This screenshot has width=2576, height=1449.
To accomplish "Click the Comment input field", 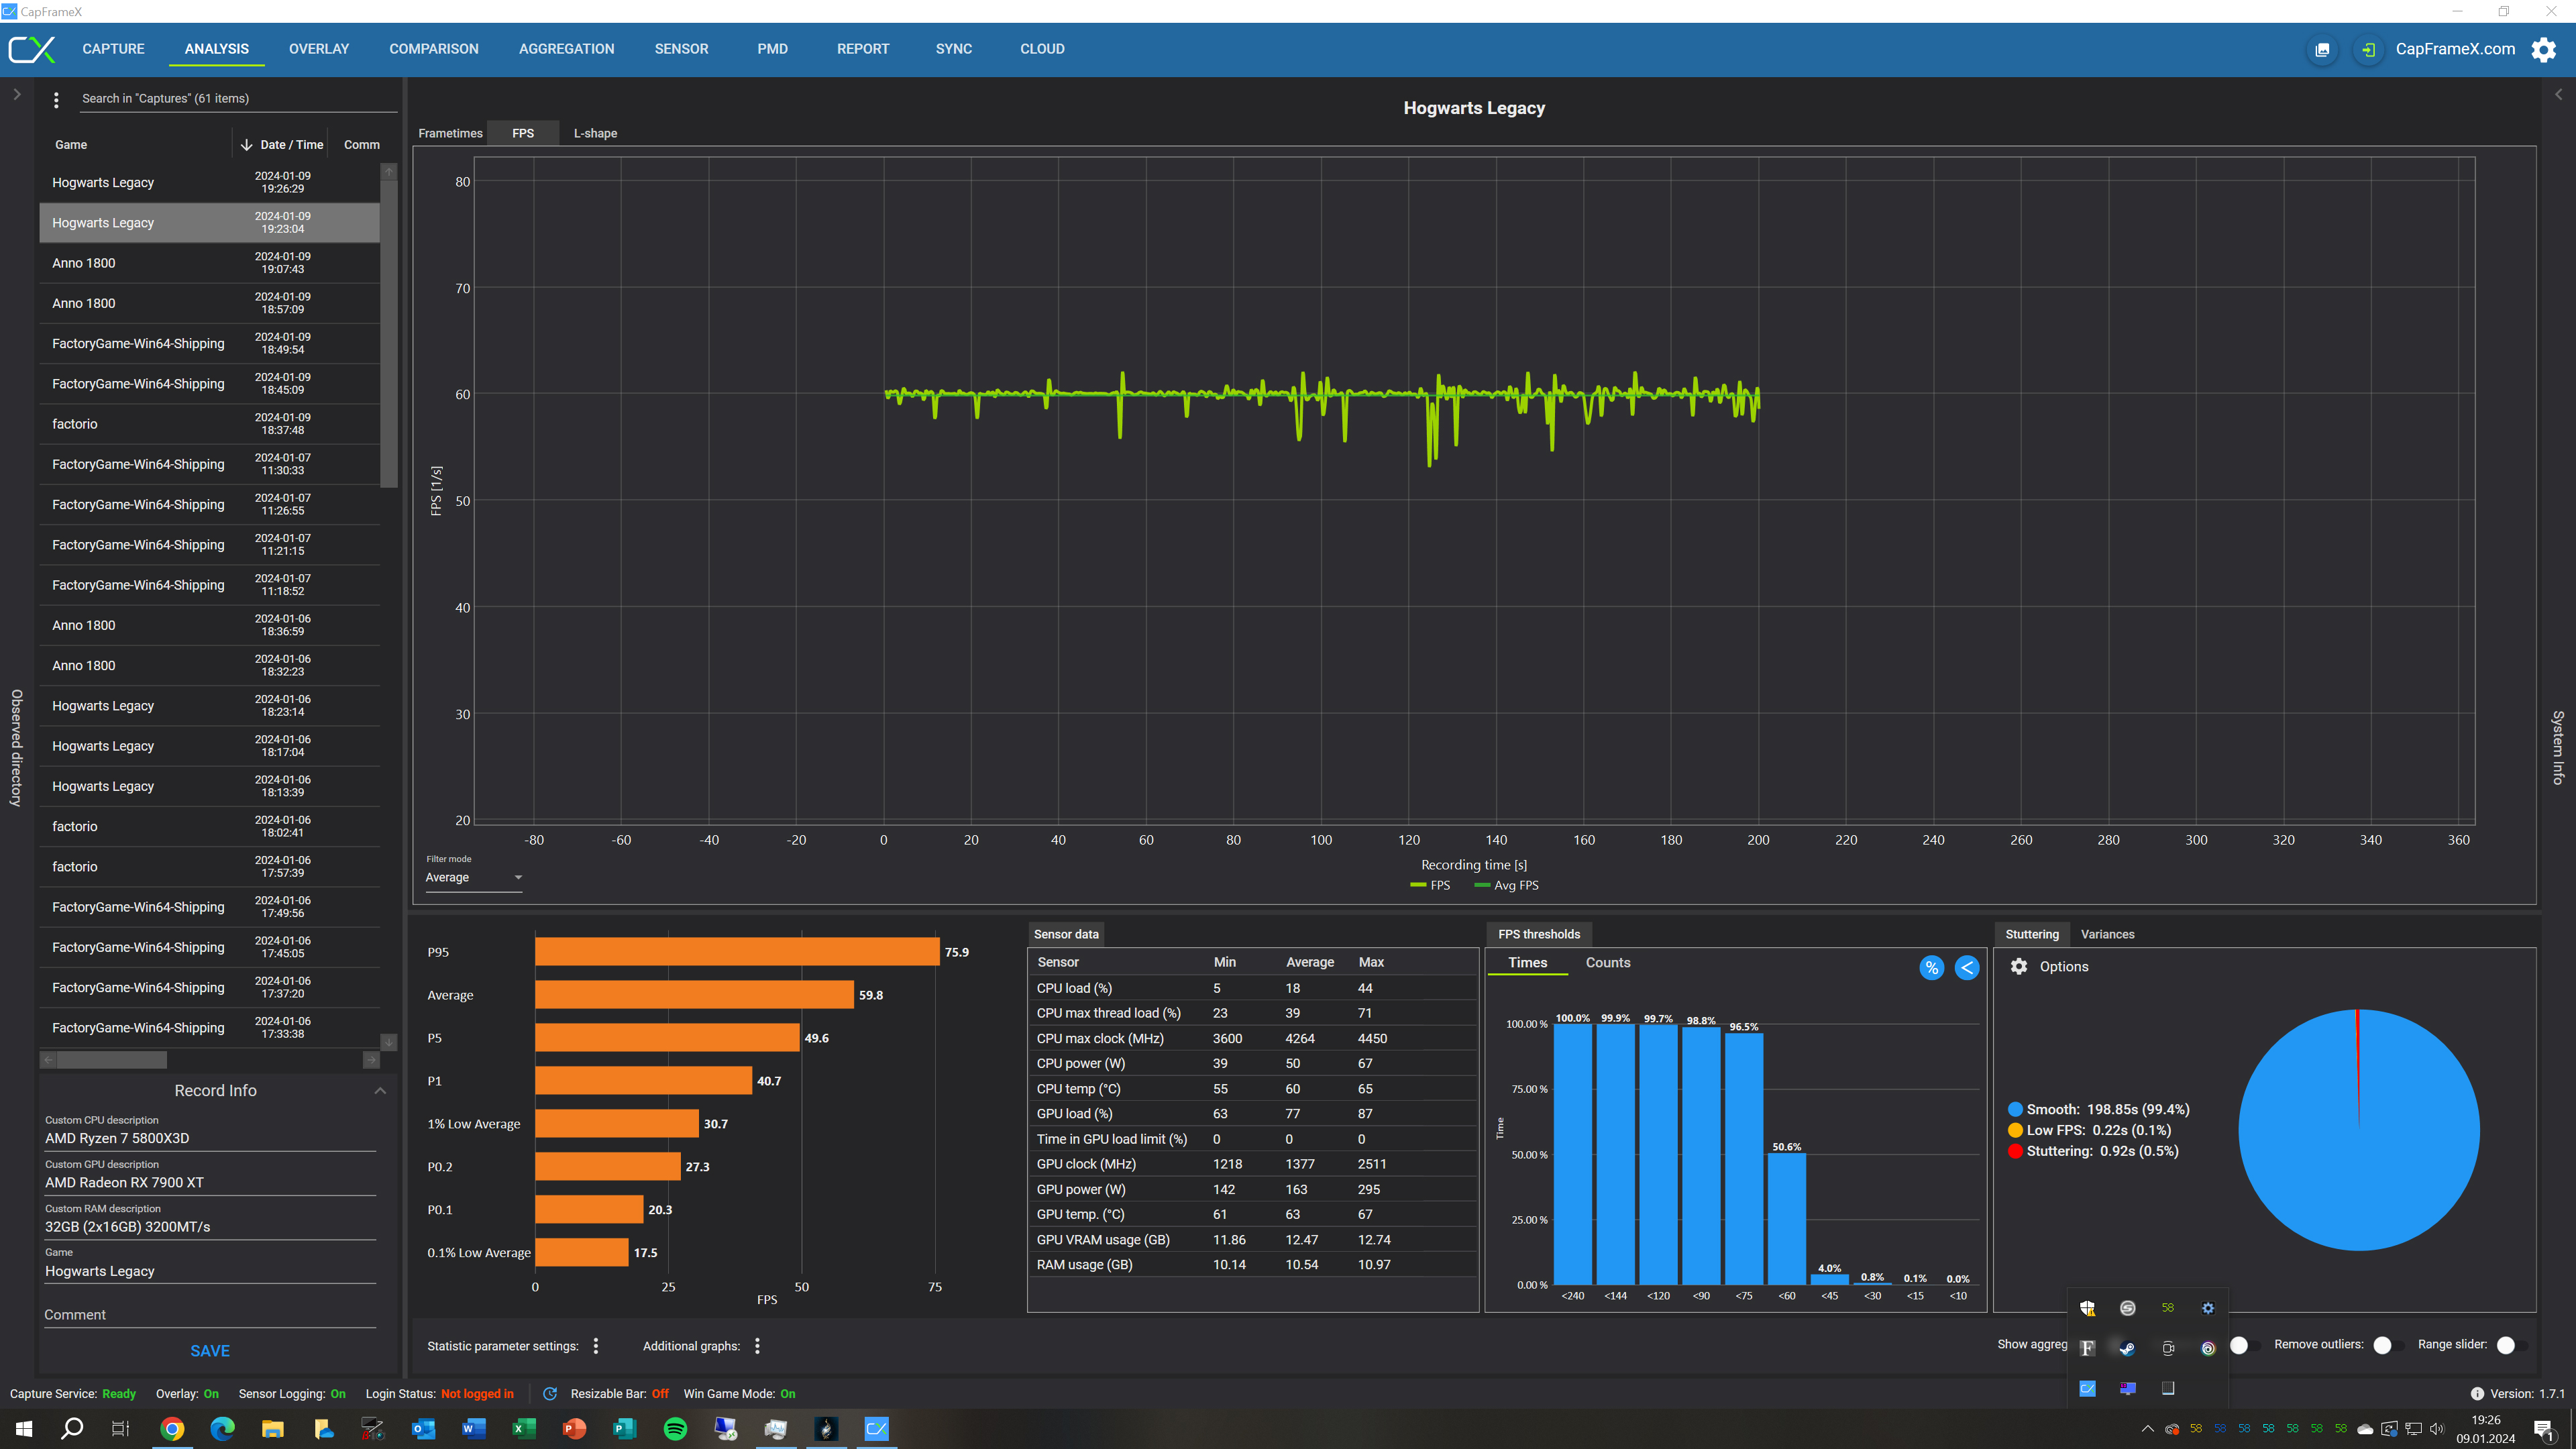I will point(210,1314).
